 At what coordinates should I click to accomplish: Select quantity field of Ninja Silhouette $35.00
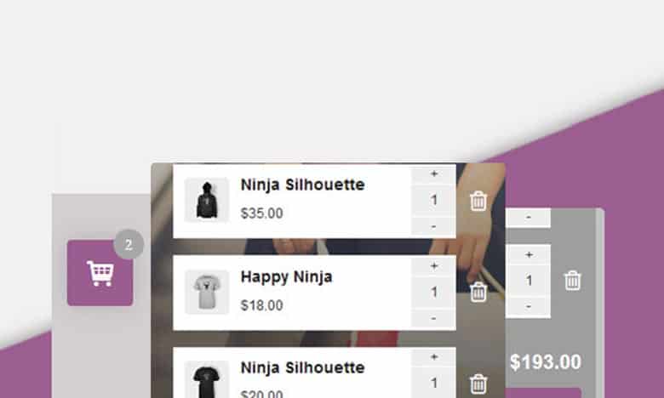pyautogui.click(x=433, y=201)
